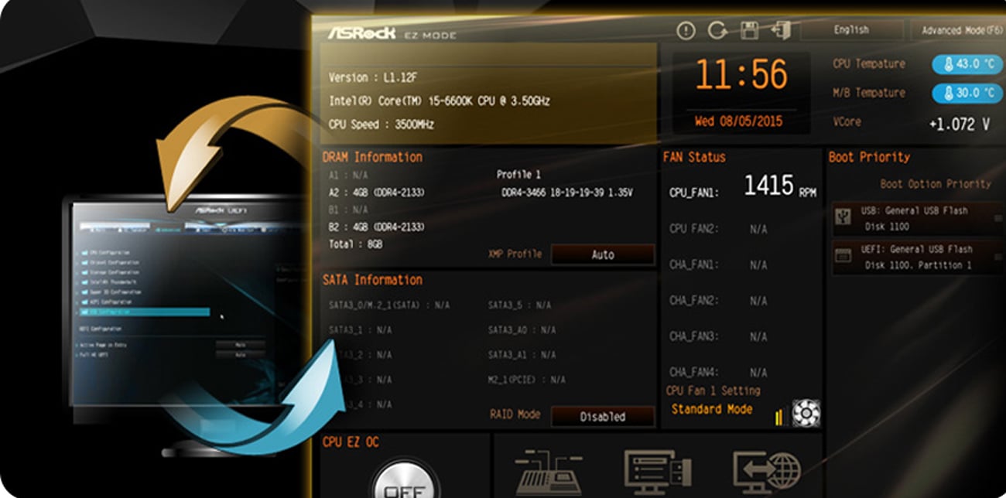Screen dimensions: 1006x498
Task: Click the Profile 1 label
Action: (x=518, y=175)
